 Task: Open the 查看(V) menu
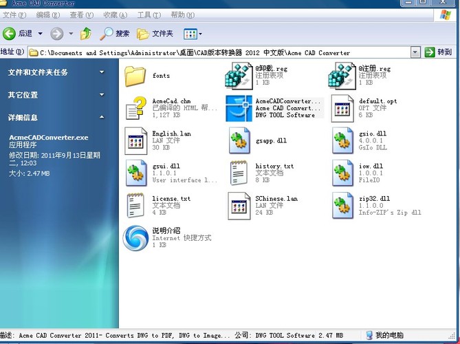pos(82,15)
